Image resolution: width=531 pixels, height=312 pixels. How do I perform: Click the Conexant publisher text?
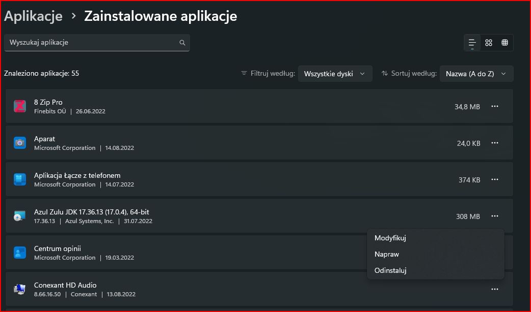84,294
